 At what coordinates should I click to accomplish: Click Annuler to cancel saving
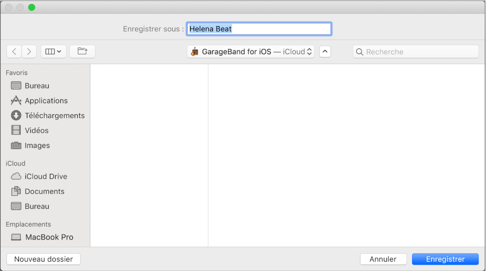point(383,259)
